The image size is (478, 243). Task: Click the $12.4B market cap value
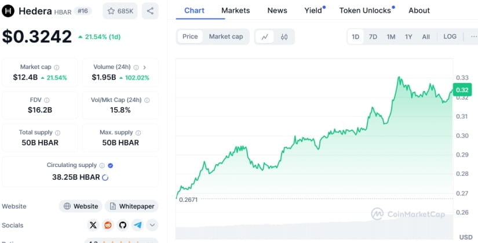(x=25, y=77)
